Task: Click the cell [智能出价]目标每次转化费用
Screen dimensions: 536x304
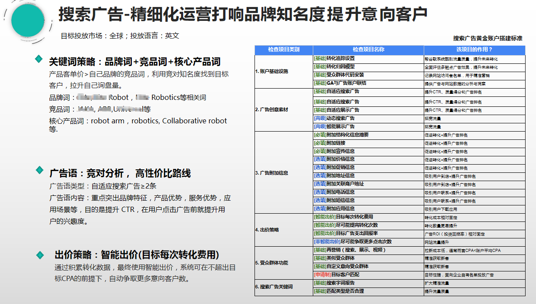Action: pos(368,217)
